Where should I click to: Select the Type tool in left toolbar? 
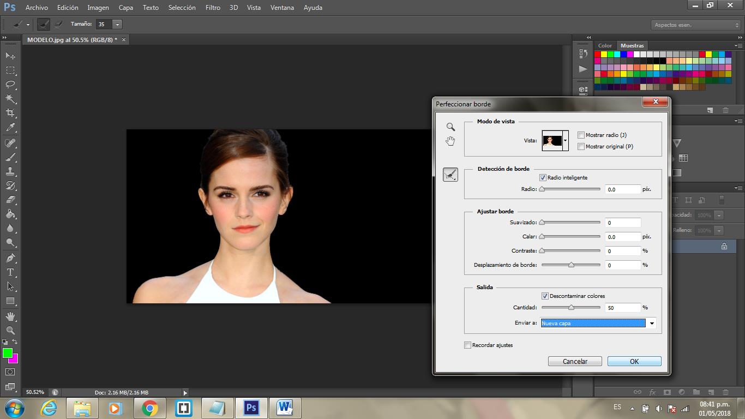click(10, 272)
